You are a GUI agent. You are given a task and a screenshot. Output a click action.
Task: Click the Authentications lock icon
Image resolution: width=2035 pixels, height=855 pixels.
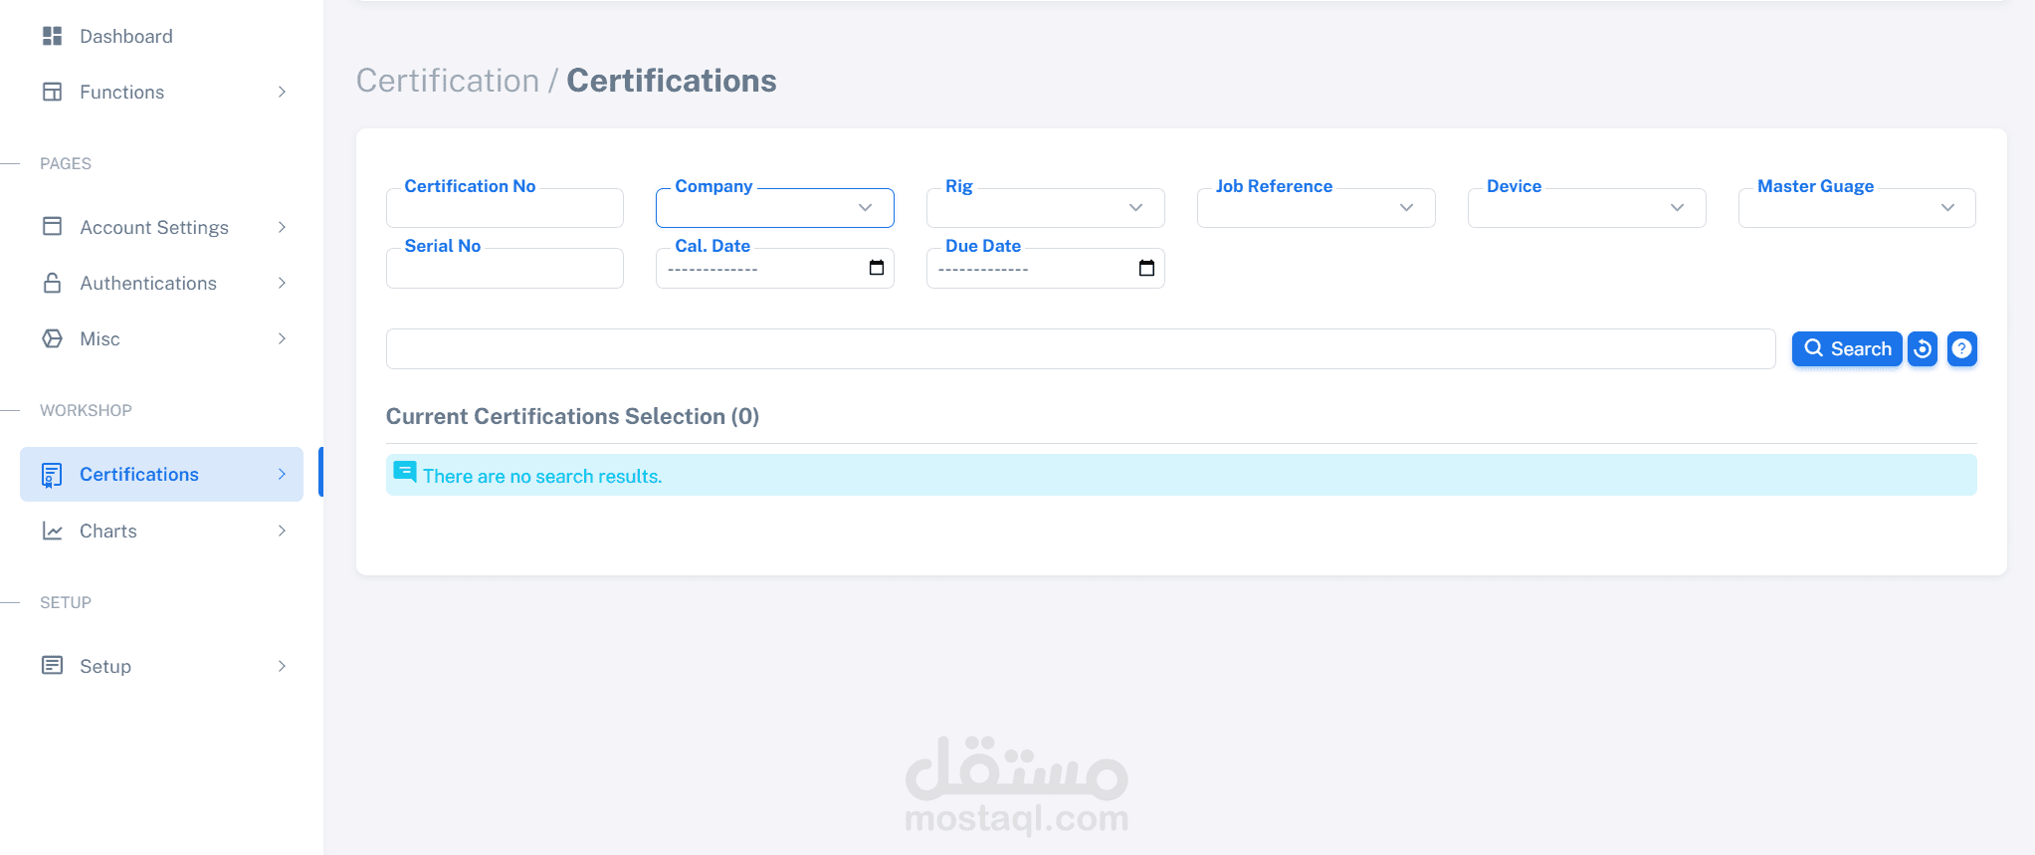tap(53, 283)
